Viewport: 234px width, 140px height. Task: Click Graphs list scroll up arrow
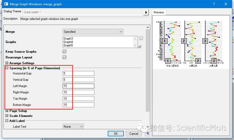coord(135,39)
